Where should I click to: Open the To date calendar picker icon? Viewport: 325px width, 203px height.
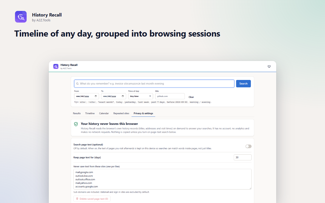123,96
